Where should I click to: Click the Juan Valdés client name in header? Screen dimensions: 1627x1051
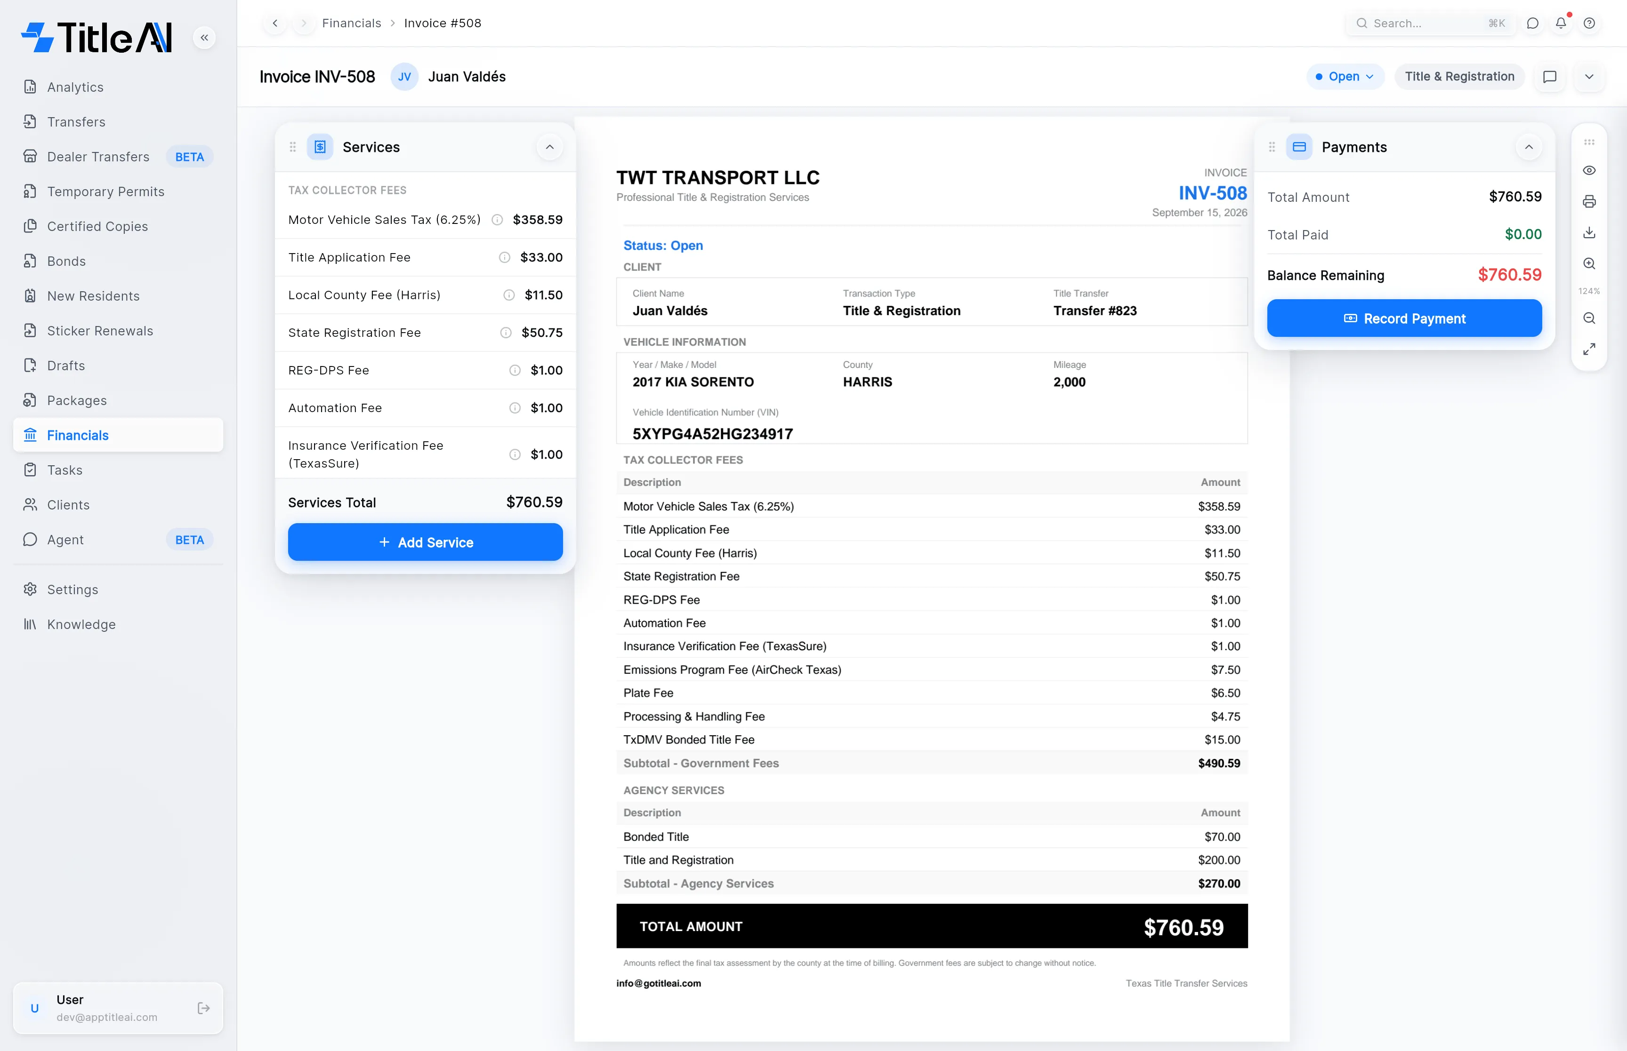[467, 76]
